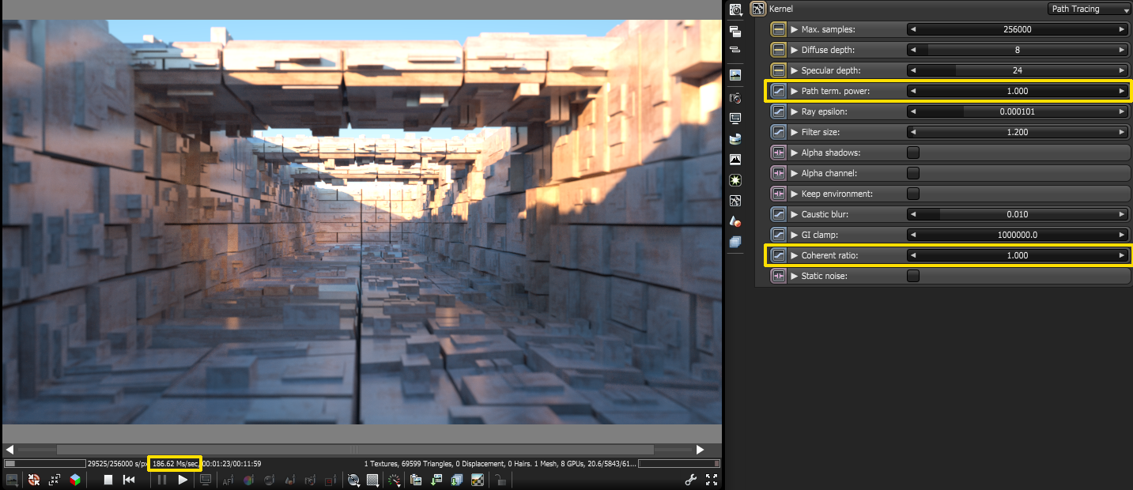
Task: Click the stacked layers icon in sidebar
Action: [735, 242]
